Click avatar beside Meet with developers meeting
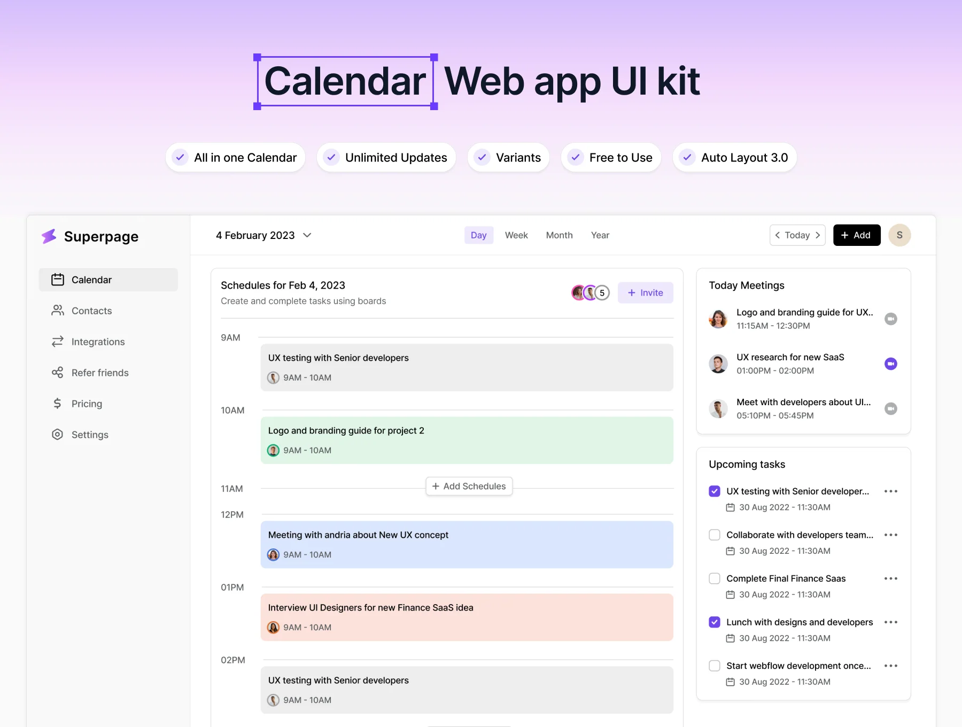This screenshot has height=727, width=962. point(718,408)
